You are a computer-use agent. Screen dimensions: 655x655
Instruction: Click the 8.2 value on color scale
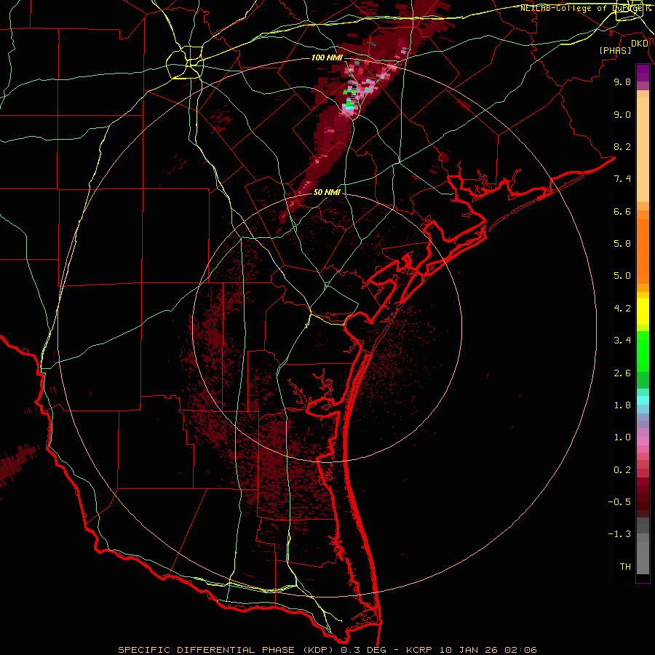622,146
